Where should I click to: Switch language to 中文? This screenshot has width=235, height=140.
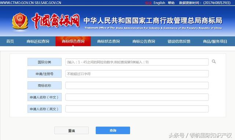point(148,3)
